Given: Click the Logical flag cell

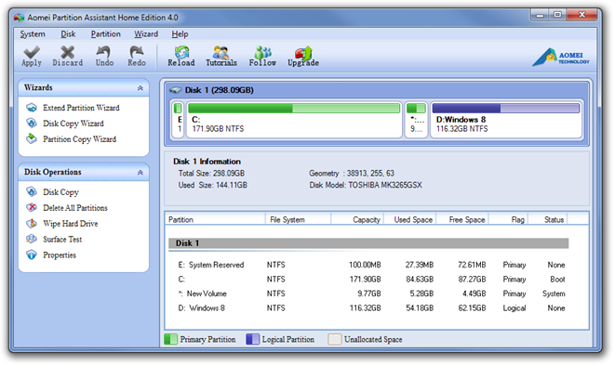Looking at the screenshot, I should click(514, 308).
